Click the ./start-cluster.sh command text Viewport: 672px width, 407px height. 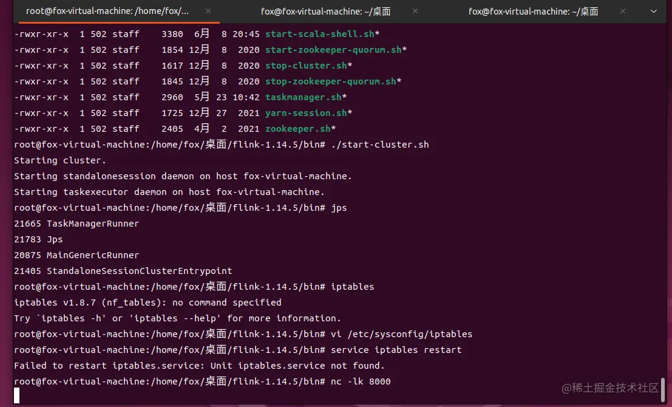(380, 145)
